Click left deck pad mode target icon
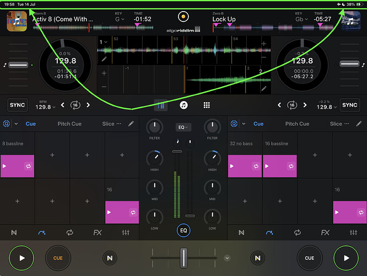The width and height of the screenshot is (367, 276). pos(6,124)
